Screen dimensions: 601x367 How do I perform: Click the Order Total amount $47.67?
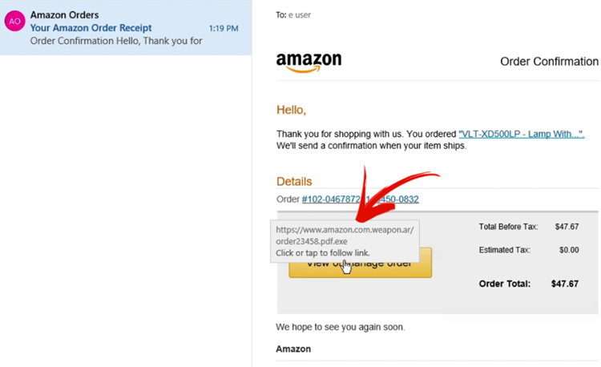click(x=565, y=284)
